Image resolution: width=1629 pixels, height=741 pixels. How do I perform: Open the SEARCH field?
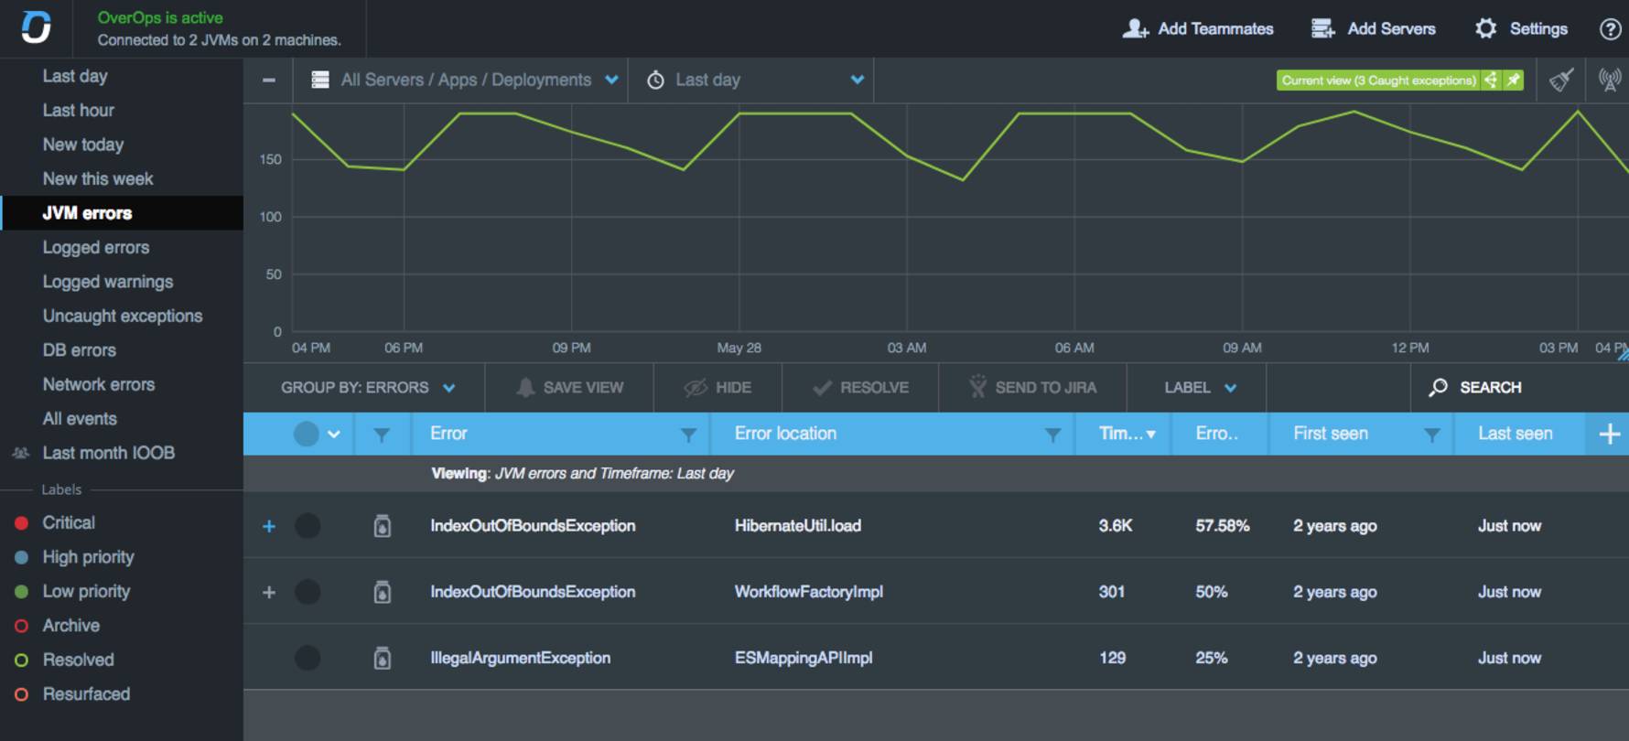[x=1475, y=388]
